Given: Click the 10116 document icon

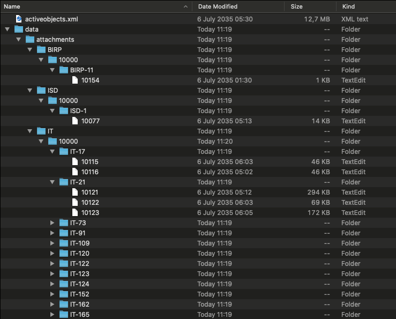Looking at the screenshot, I should pyautogui.click(x=75, y=172).
